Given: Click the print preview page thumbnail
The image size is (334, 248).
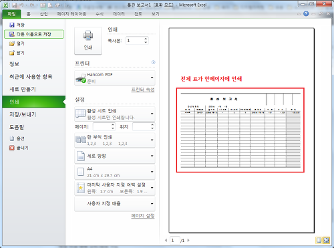Looking at the screenshot, I should point(242,130).
